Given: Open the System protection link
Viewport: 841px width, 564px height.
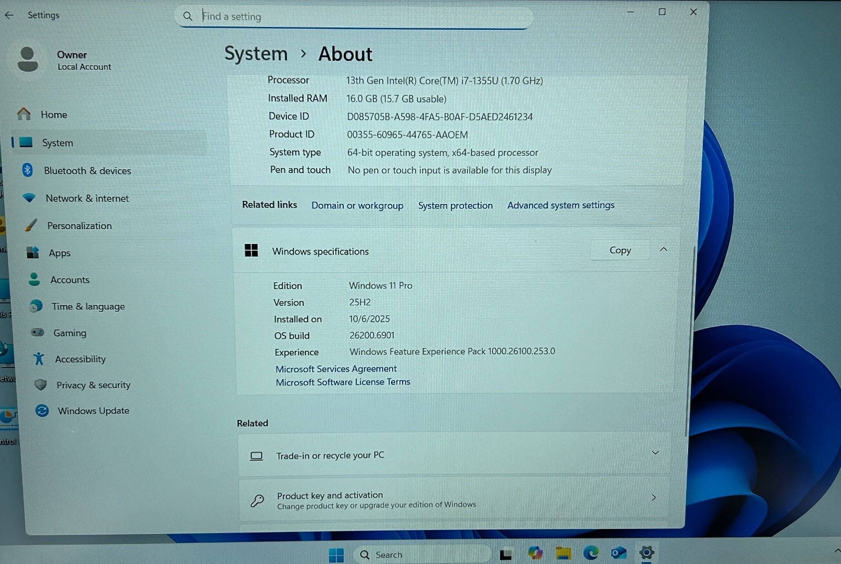Looking at the screenshot, I should [455, 206].
